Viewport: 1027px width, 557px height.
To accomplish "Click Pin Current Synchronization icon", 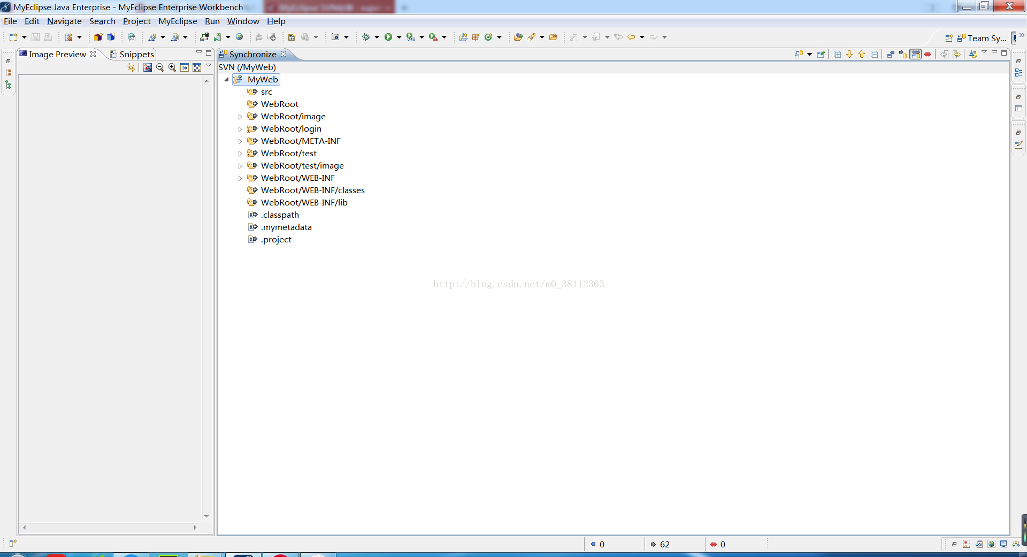I will tap(821, 54).
